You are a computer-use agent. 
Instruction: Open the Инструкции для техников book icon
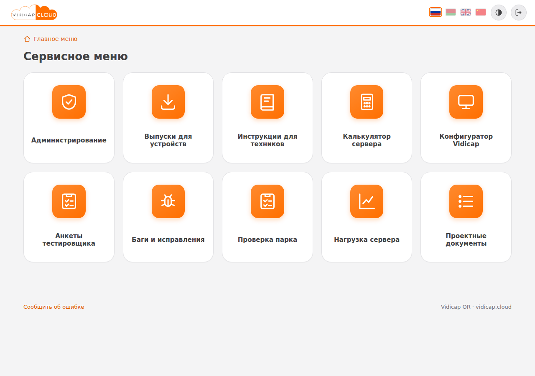[x=267, y=102]
